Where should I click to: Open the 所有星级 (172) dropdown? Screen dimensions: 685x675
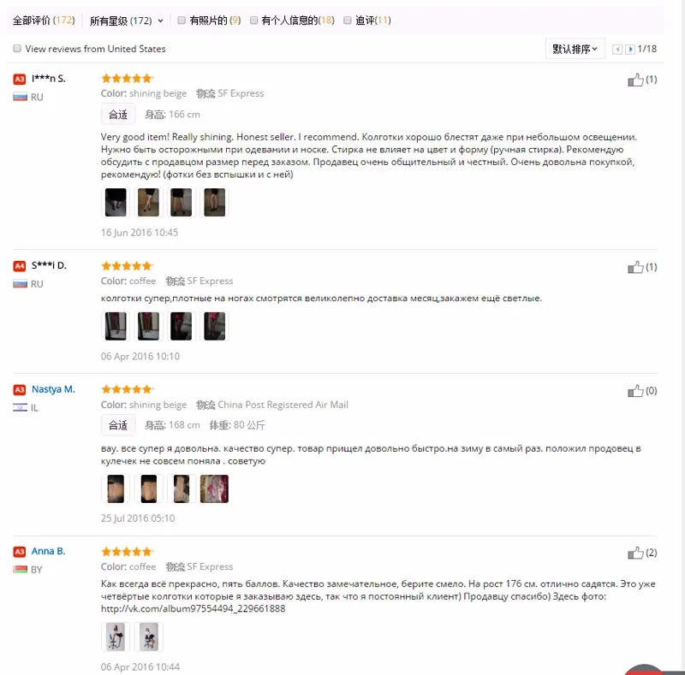[126, 21]
